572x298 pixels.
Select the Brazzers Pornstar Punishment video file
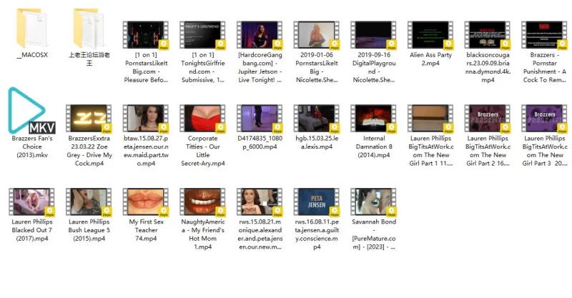pyautogui.click(x=544, y=35)
